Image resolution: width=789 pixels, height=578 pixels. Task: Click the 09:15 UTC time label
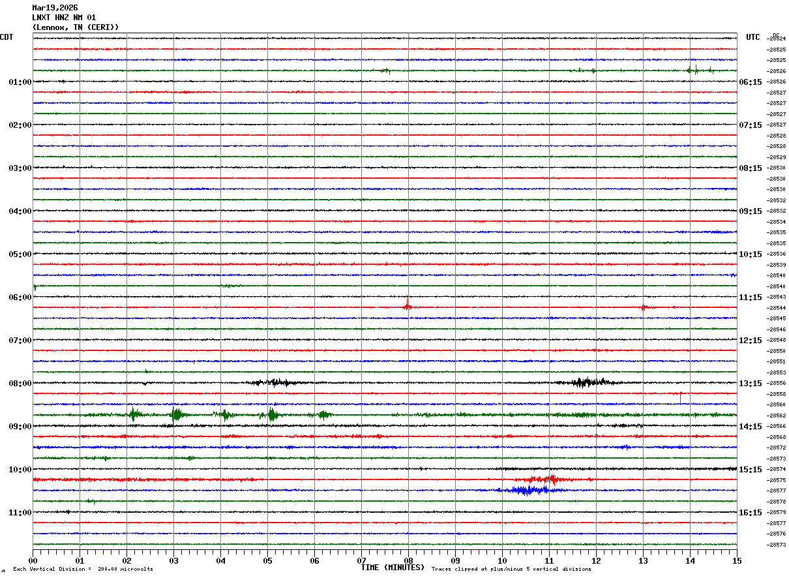751,211
